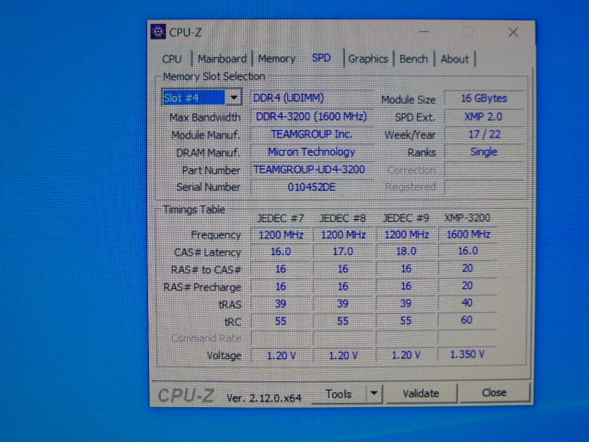Open the CPU tab
This screenshot has height=442, width=589.
coord(172,59)
